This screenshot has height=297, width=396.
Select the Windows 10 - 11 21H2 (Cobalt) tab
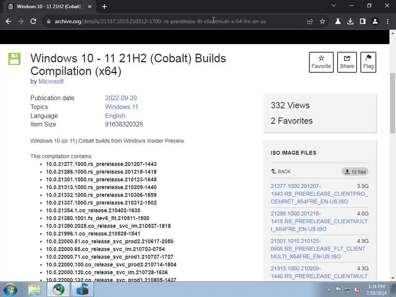point(49,7)
